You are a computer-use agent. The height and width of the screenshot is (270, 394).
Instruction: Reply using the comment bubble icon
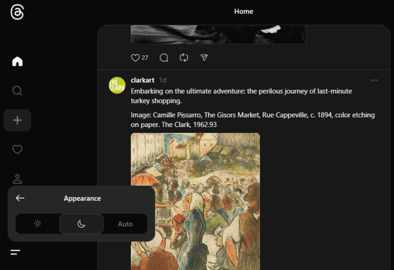coord(164,58)
